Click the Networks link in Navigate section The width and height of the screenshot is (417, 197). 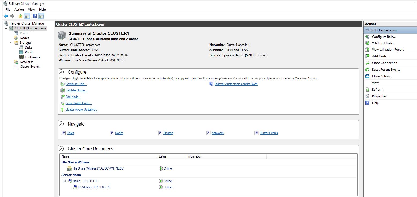(x=217, y=133)
